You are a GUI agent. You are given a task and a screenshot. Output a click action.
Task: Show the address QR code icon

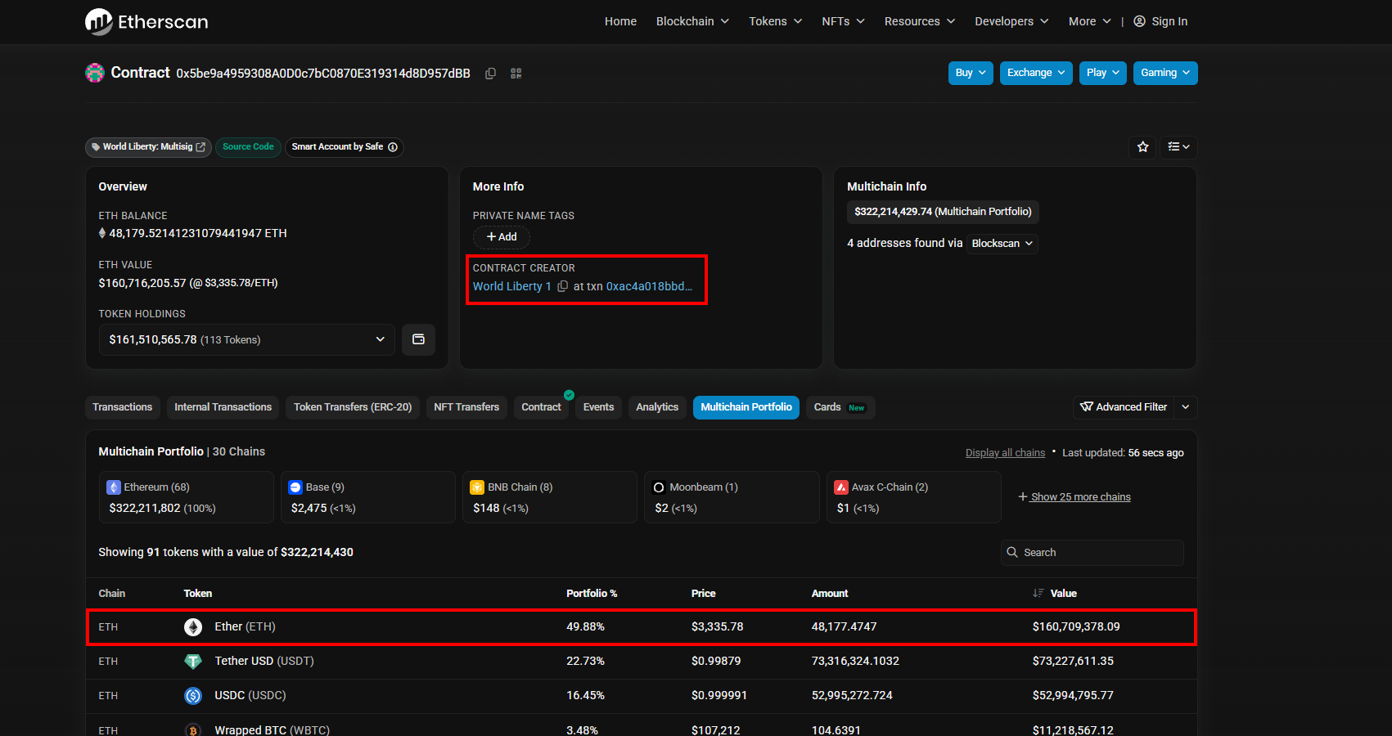tap(516, 74)
